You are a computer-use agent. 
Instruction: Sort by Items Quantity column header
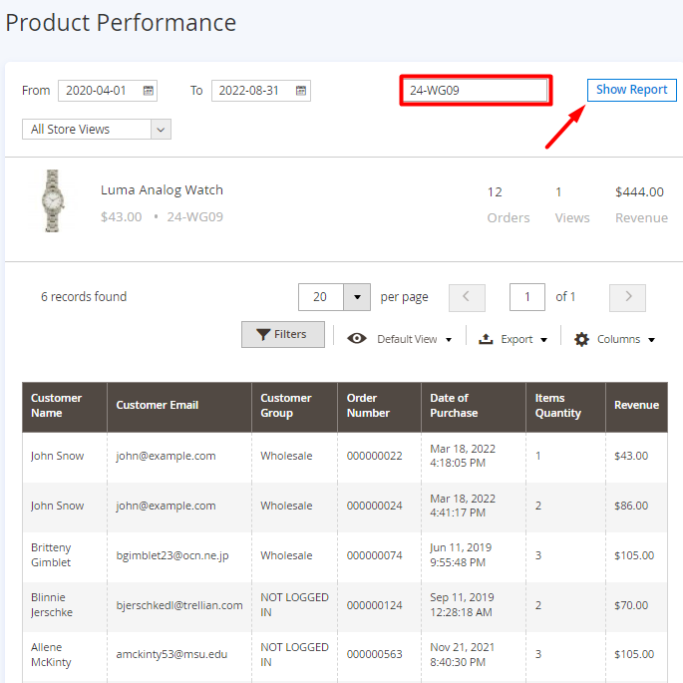565,407
